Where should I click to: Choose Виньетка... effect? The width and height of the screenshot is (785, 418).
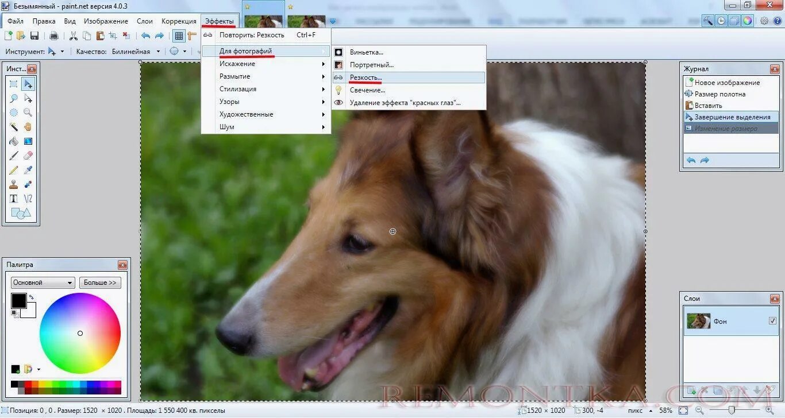point(409,52)
